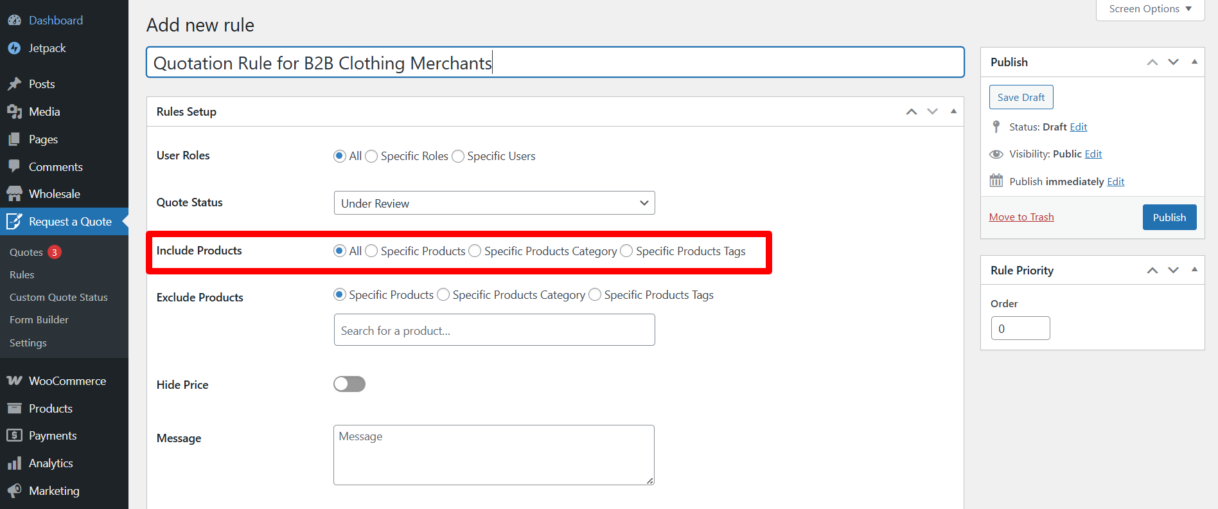Edit the Visibility setting

tap(1093, 154)
